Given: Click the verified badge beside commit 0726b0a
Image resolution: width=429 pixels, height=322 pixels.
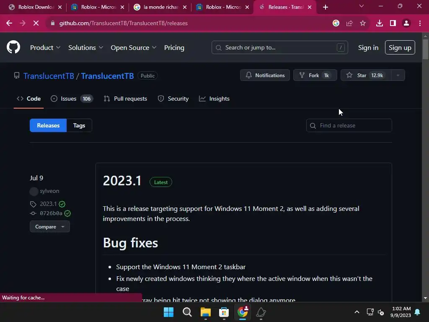Looking at the screenshot, I should 67,213.
